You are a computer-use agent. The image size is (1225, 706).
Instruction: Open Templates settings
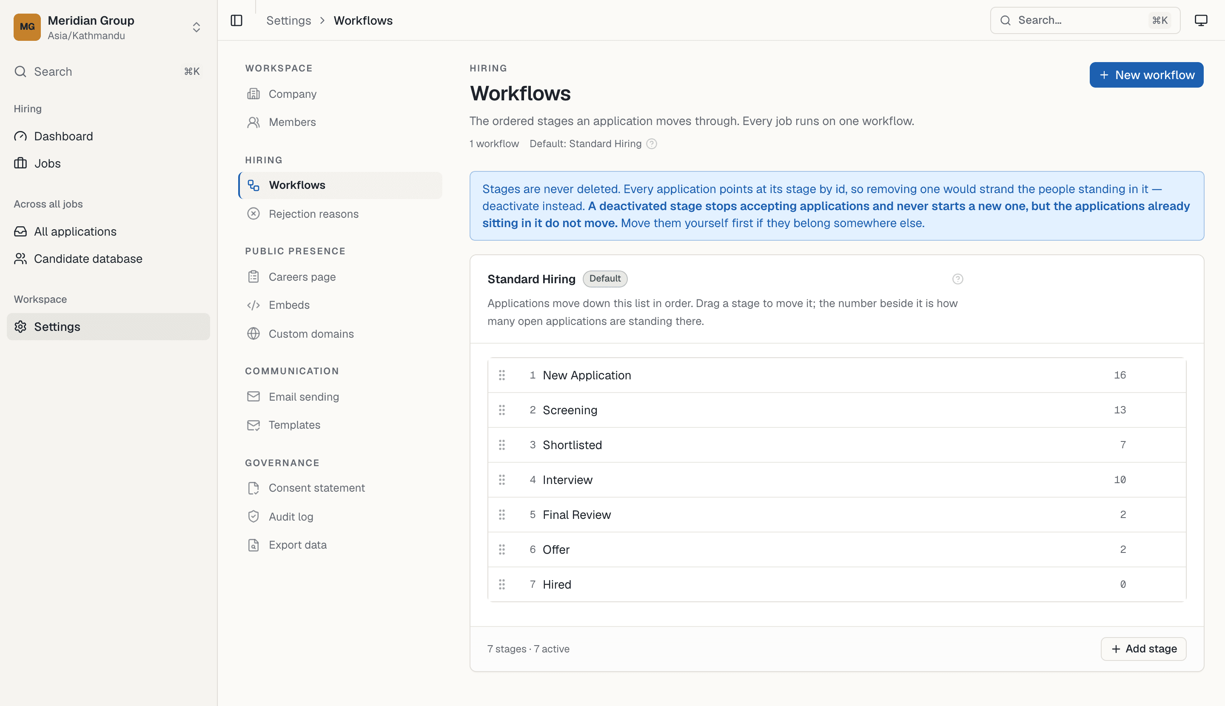pos(340,425)
